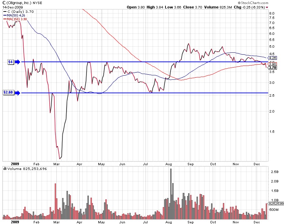Click the 2.0B volume axis label

tap(275, 181)
